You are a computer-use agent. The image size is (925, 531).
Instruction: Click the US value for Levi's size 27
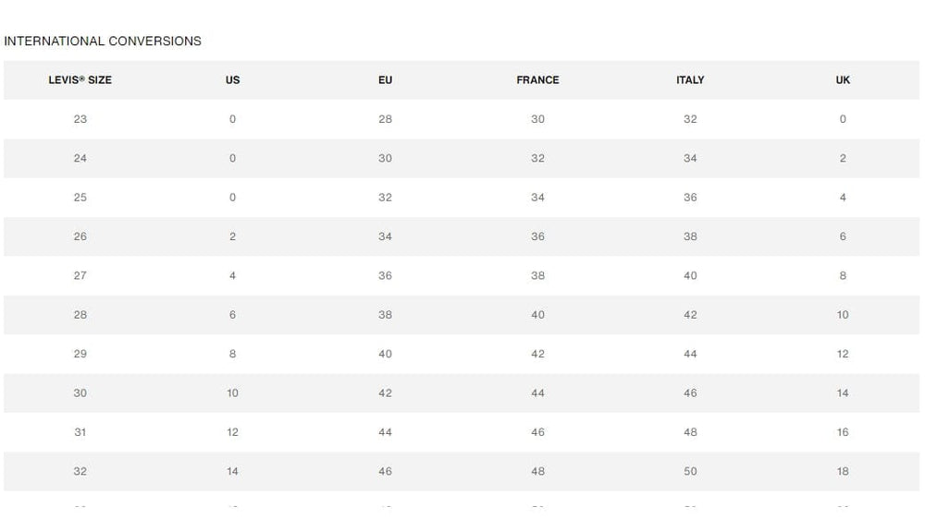(232, 275)
